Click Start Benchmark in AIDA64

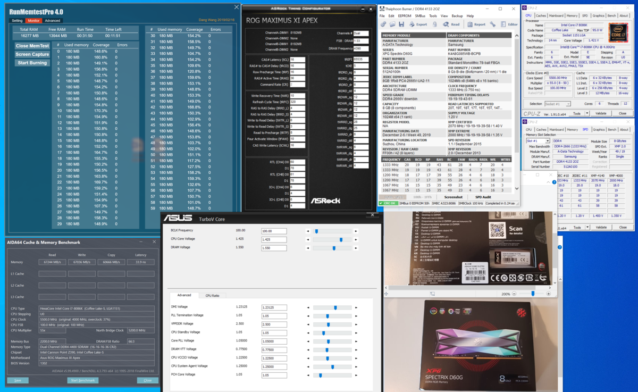pos(82,380)
